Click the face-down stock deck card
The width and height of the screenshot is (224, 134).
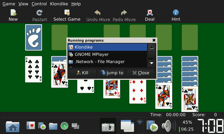(x=34, y=37)
